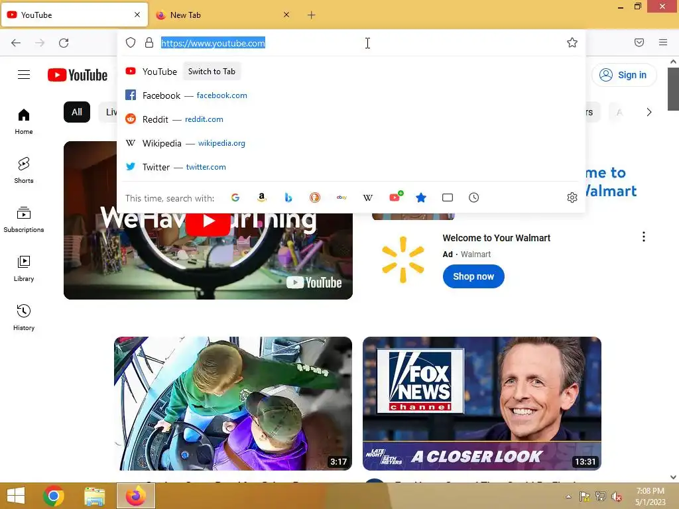The height and width of the screenshot is (509, 679).
Task: Bookmark this page with the star icon
Action: pyautogui.click(x=572, y=42)
